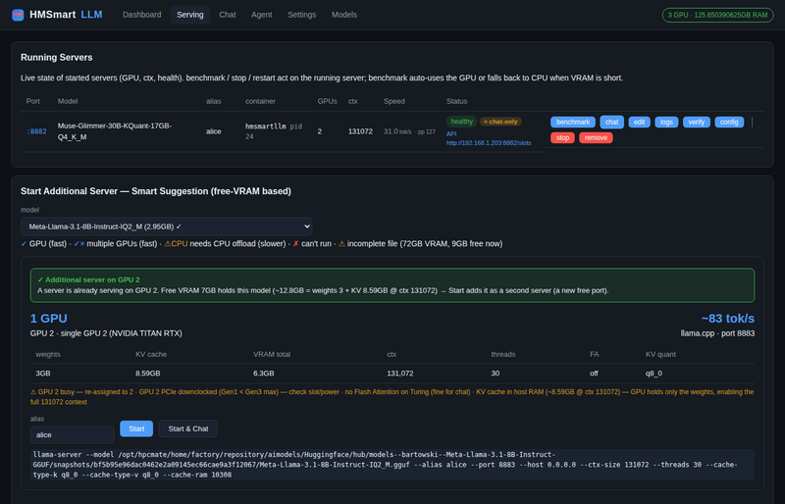Screen dimensions: 785x504
Task: Click the 3 GPU RAM status badge
Action: click(x=717, y=15)
